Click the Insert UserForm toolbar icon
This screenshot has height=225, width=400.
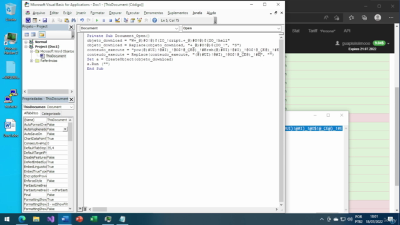(35, 21)
